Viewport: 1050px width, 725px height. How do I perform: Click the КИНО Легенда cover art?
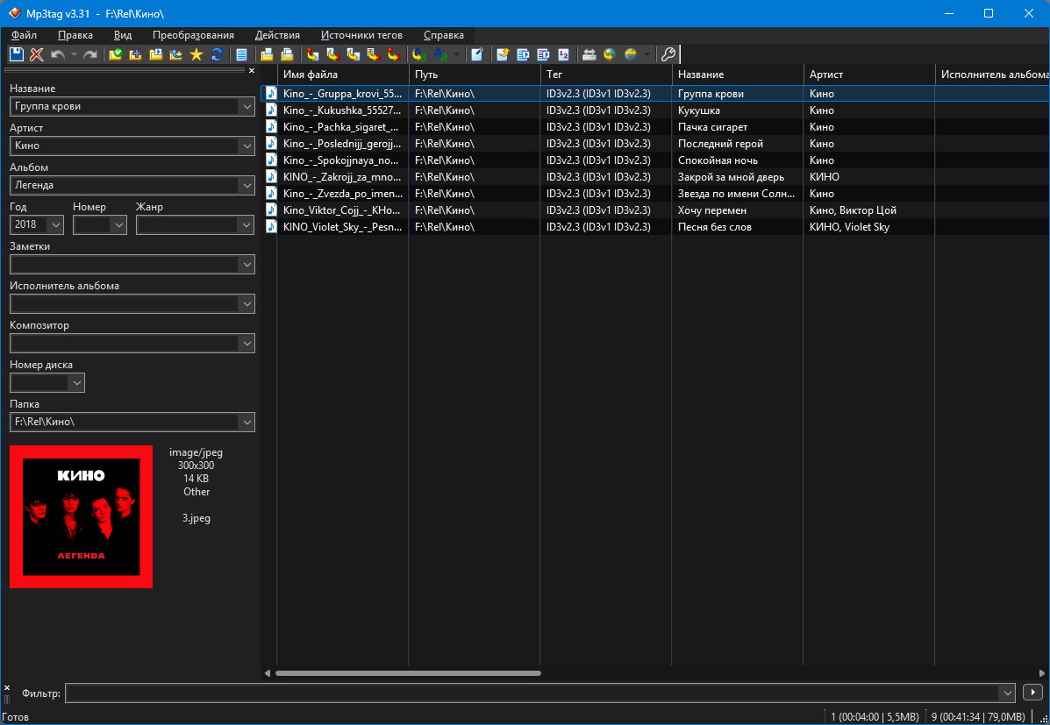point(81,517)
